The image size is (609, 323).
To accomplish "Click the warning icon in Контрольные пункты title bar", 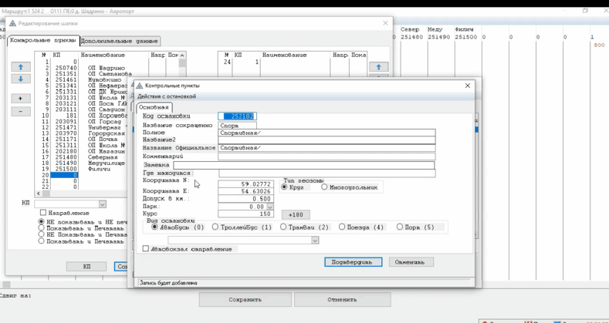I will pyautogui.click(x=140, y=86).
